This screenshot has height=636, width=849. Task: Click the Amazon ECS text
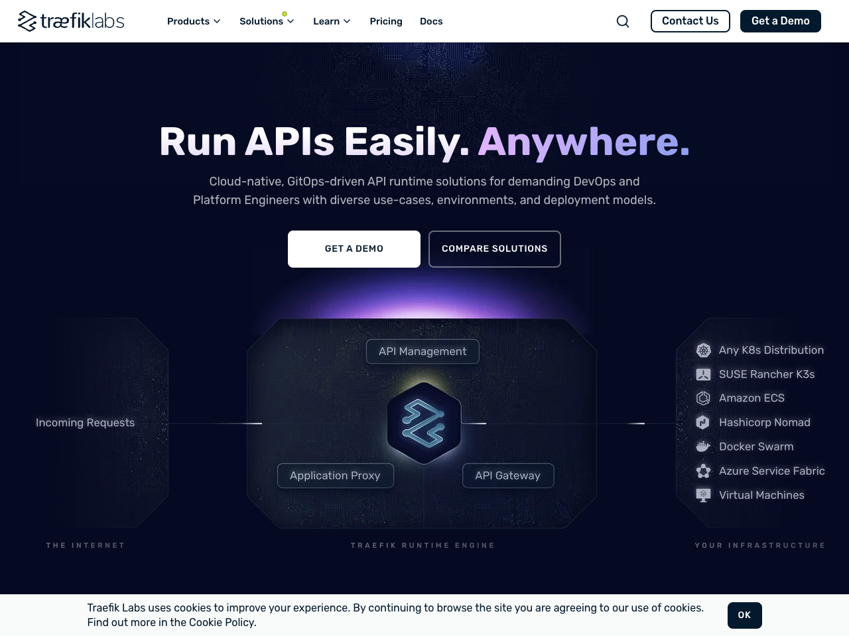tap(751, 398)
